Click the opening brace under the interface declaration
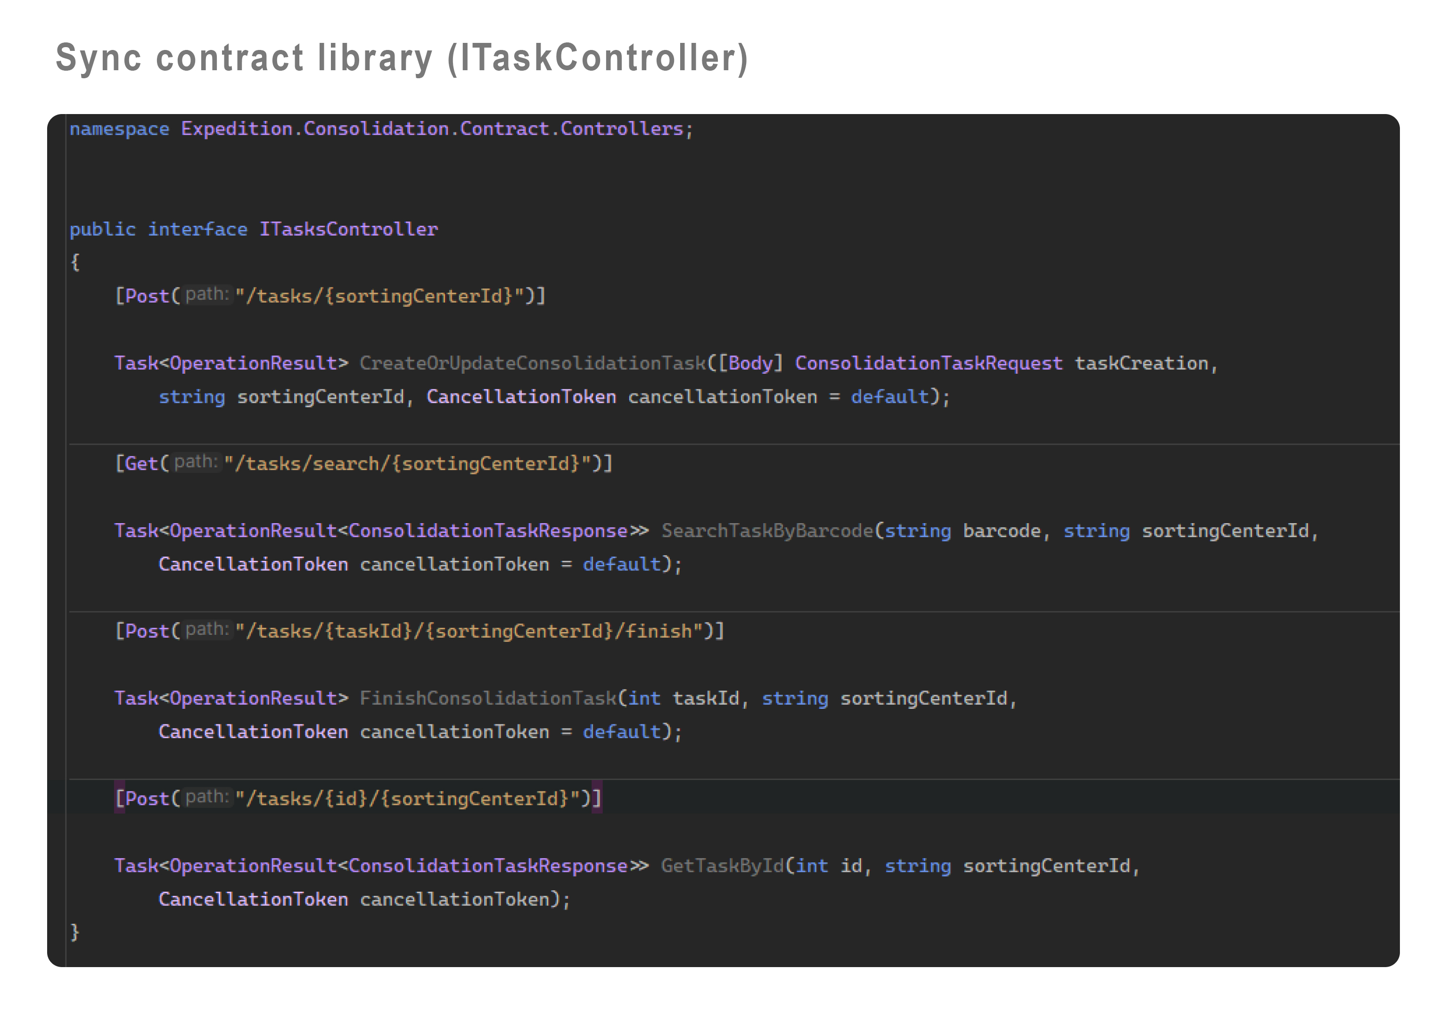1448x1018 pixels. 75,263
